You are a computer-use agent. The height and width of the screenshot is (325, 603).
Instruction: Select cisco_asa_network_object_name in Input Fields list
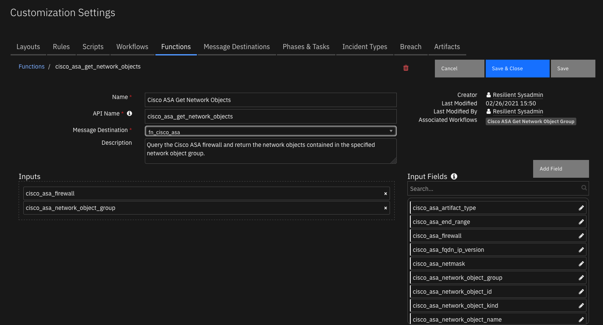pyautogui.click(x=498, y=319)
